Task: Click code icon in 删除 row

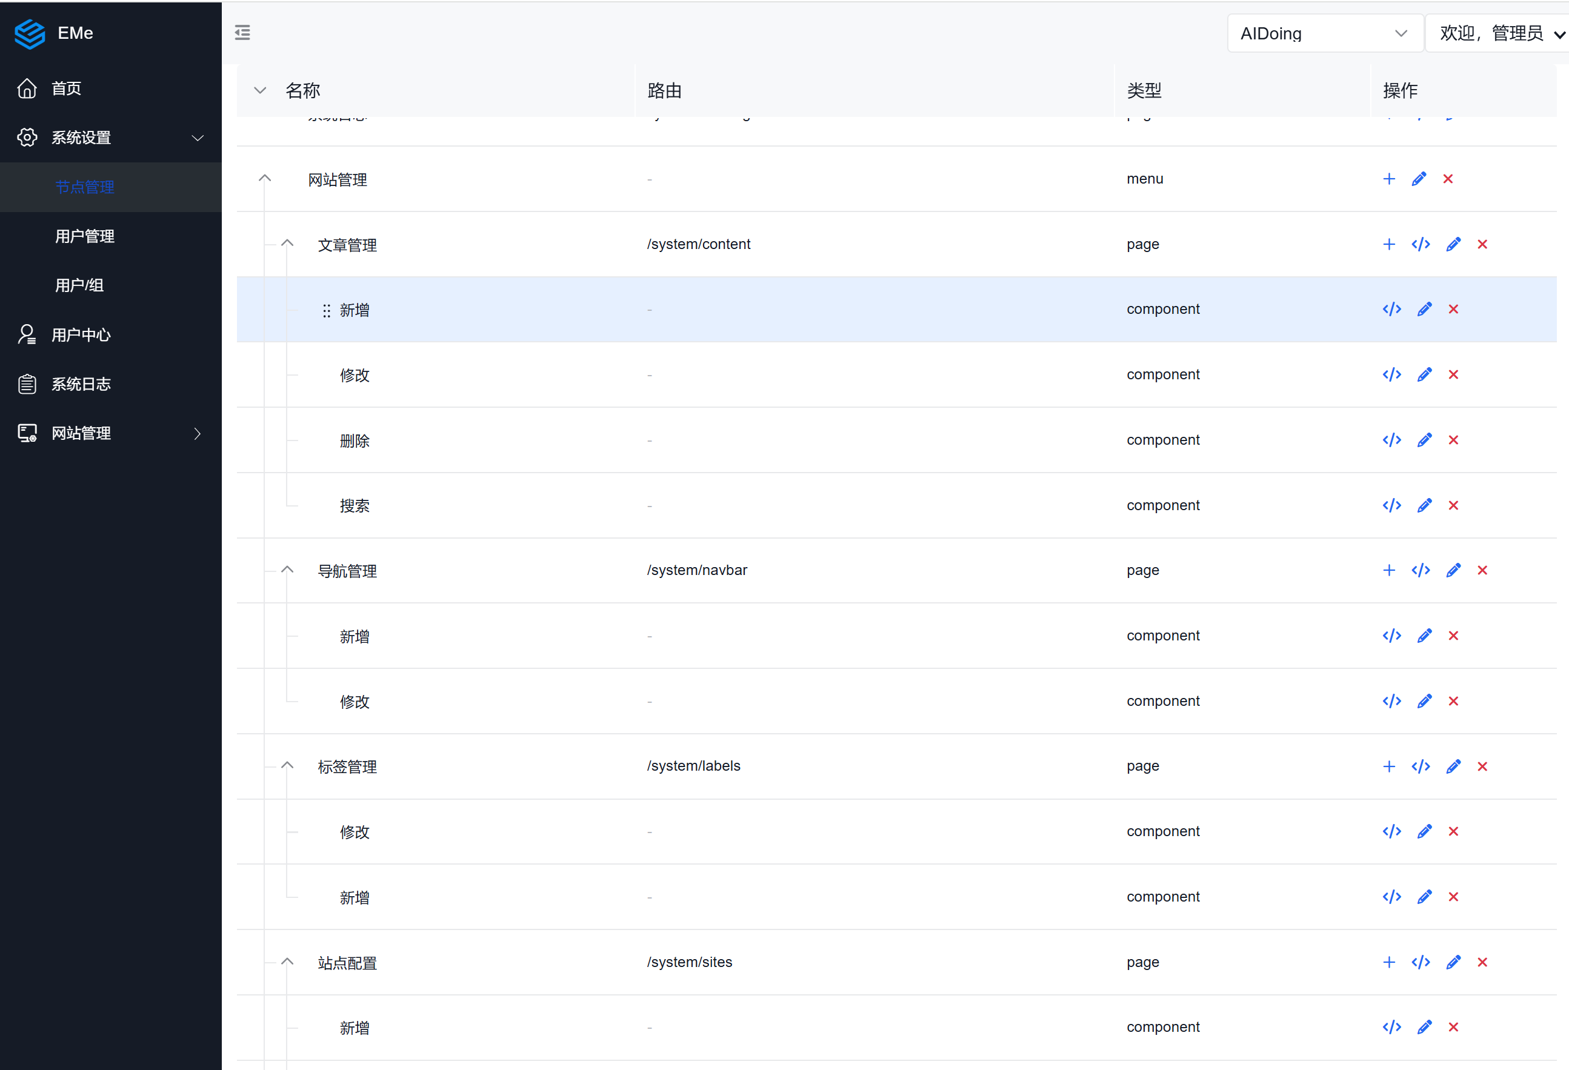Action: (x=1391, y=440)
